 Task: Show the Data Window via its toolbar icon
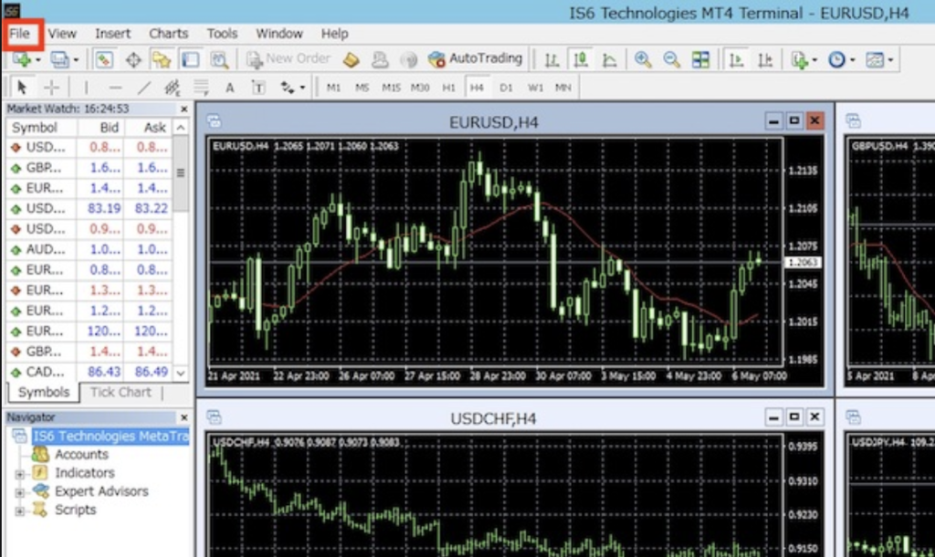(133, 59)
